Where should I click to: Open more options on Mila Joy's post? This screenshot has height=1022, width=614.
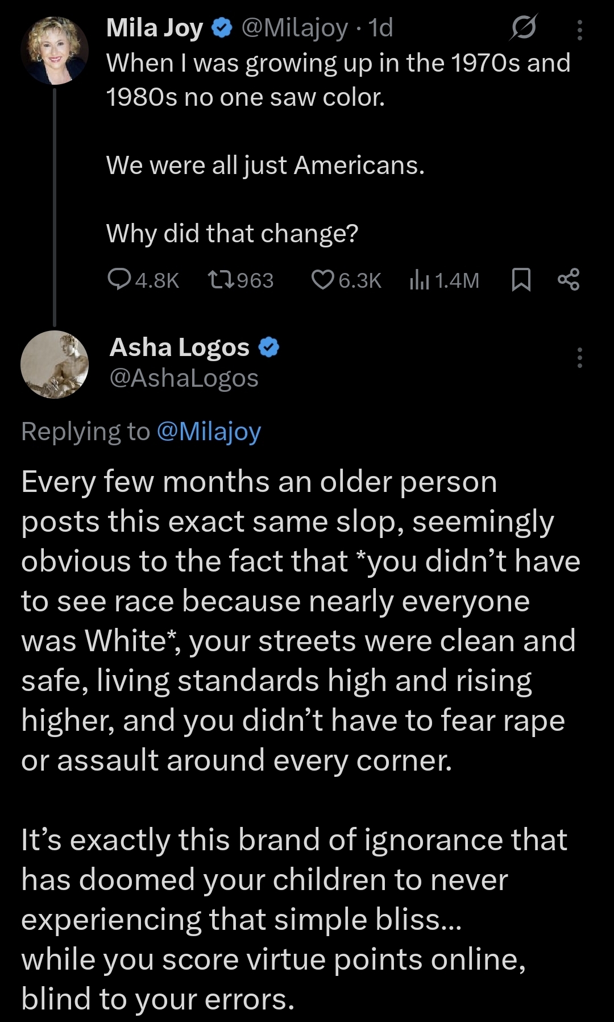(x=579, y=30)
